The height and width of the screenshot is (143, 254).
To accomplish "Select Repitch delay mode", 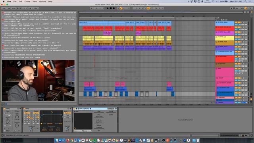I will point(67,113).
